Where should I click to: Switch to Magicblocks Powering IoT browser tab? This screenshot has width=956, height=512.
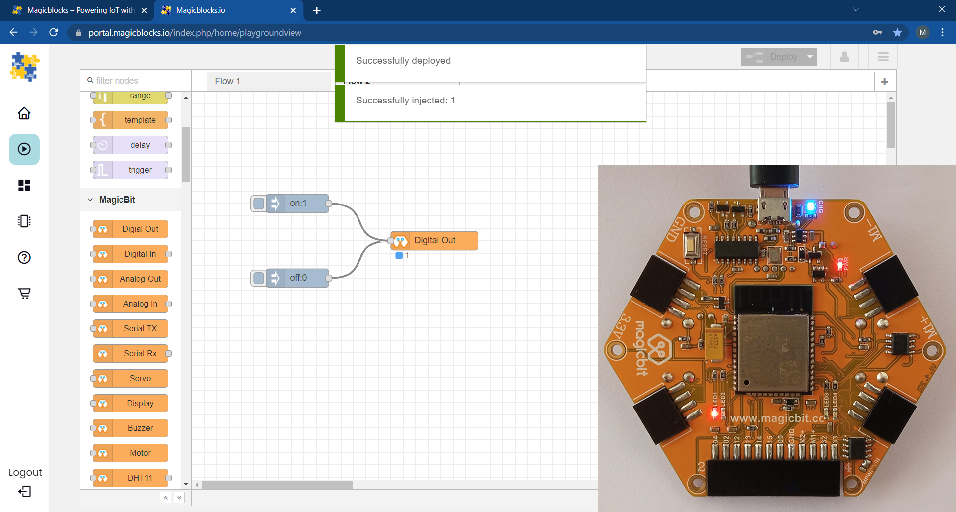pyautogui.click(x=81, y=10)
